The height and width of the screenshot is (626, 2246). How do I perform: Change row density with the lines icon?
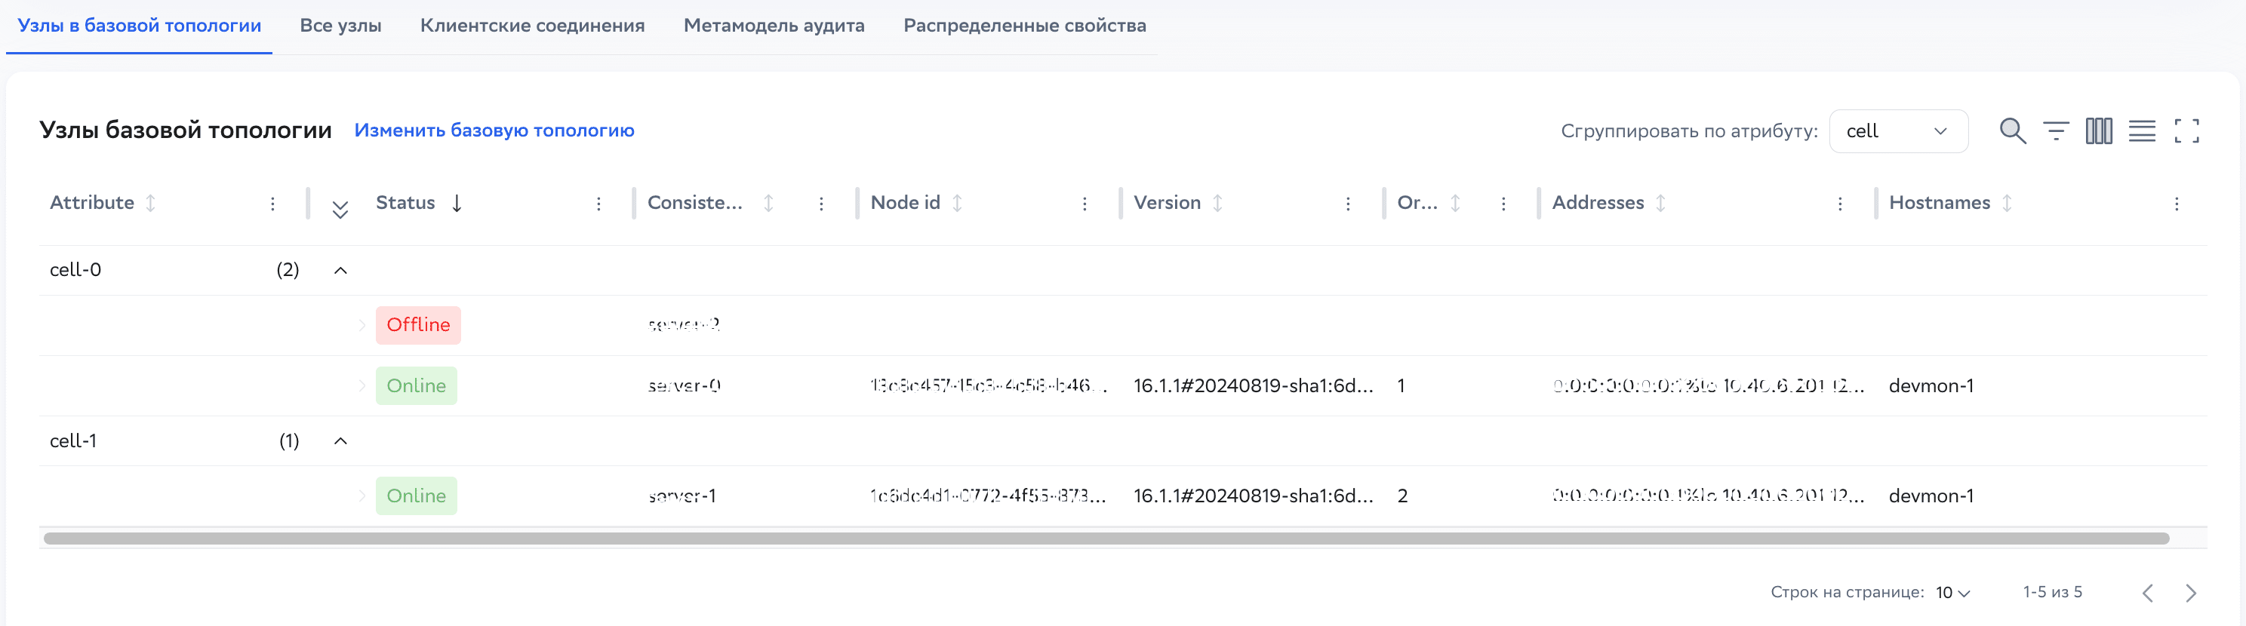[x=2141, y=130]
